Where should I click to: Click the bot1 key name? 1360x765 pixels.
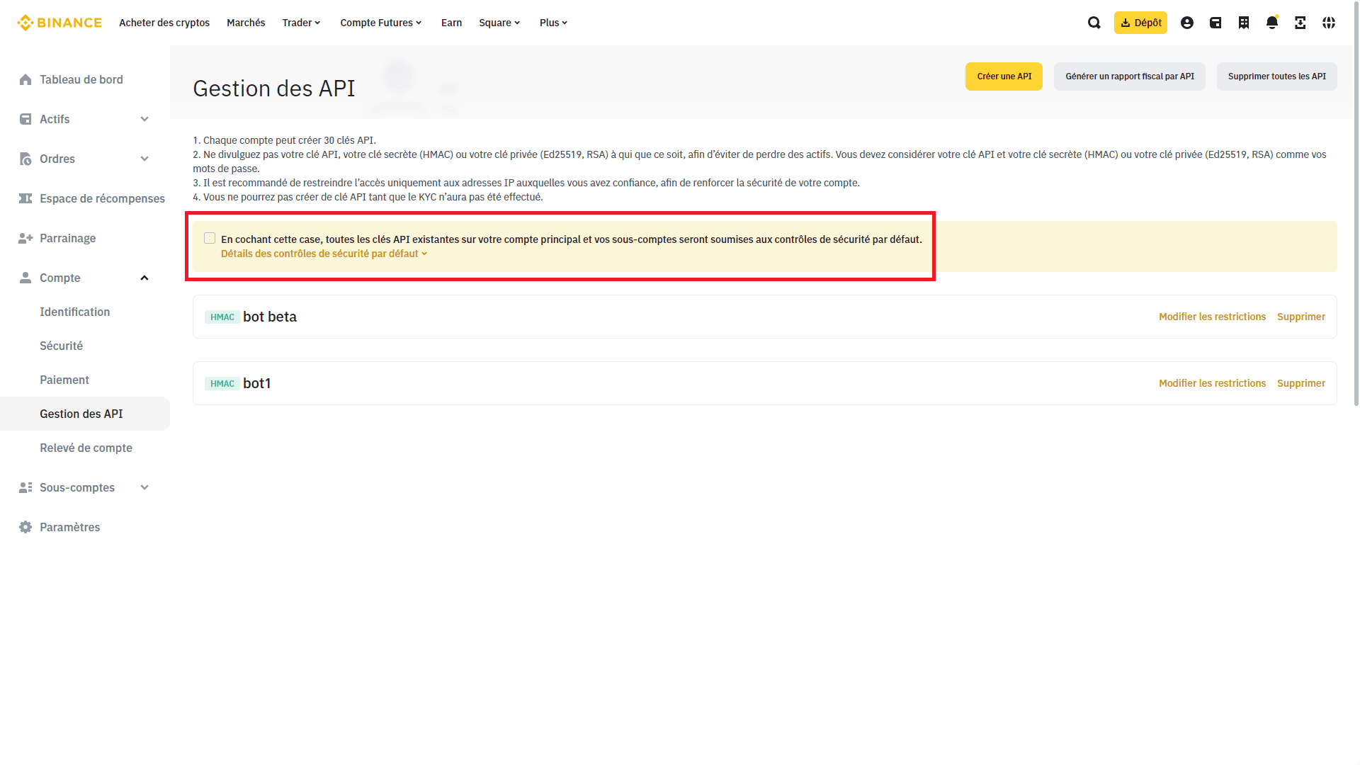(x=257, y=383)
